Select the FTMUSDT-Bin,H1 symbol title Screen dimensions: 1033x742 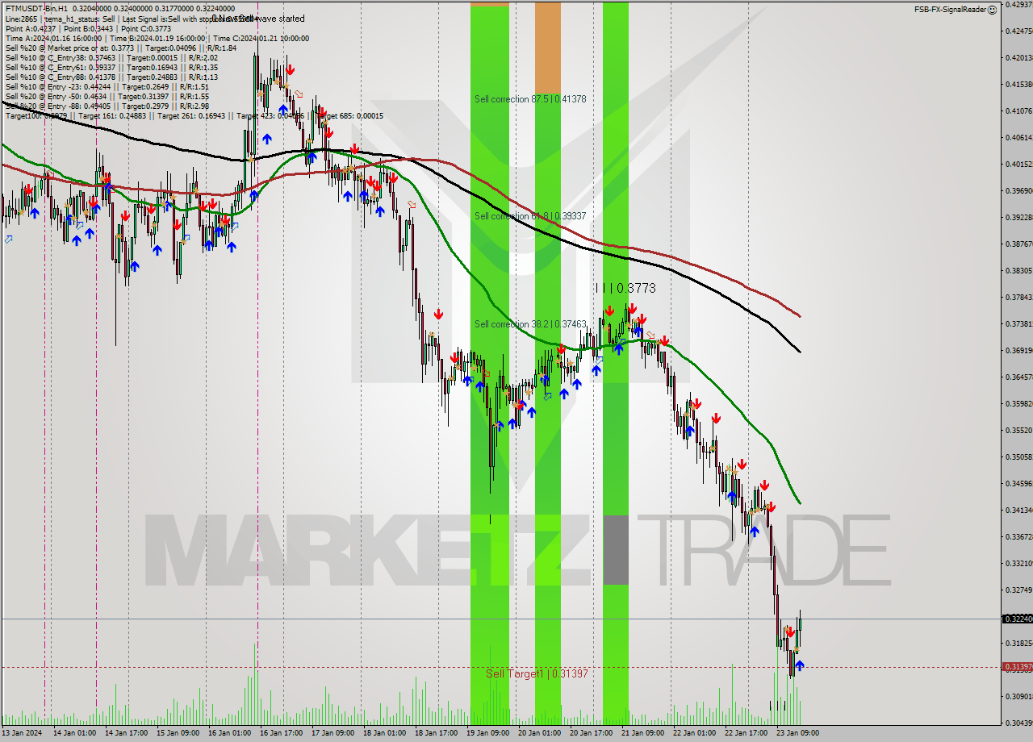(x=37, y=8)
